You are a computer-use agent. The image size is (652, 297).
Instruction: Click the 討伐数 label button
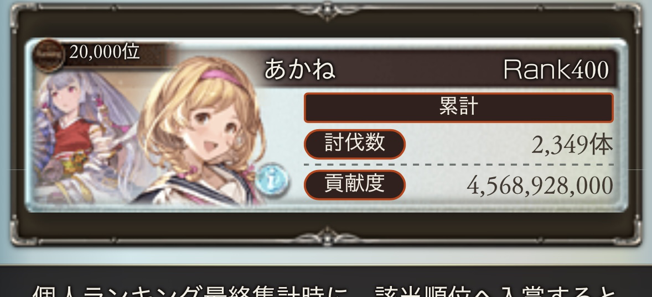click(x=355, y=144)
